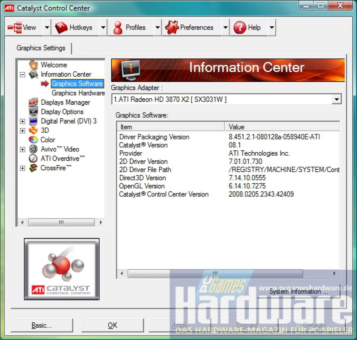This screenshot has height=340, width=357.
Task: Click the software table scroll left arrow
Action: click(x=122, y=273)
